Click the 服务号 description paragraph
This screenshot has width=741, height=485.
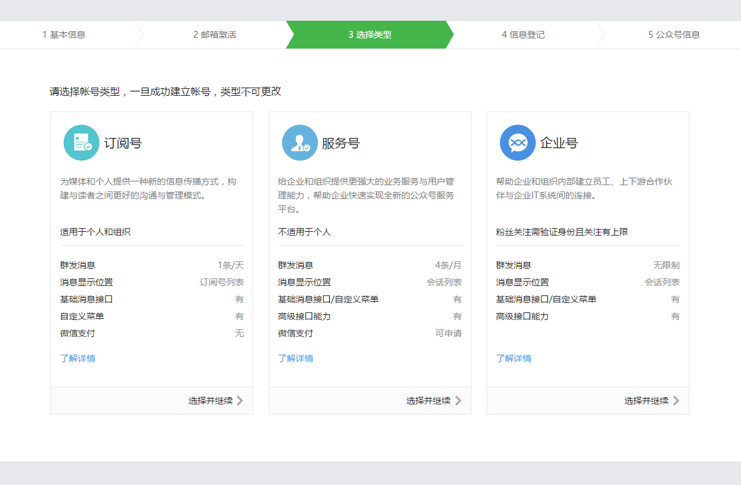(366, 195)
